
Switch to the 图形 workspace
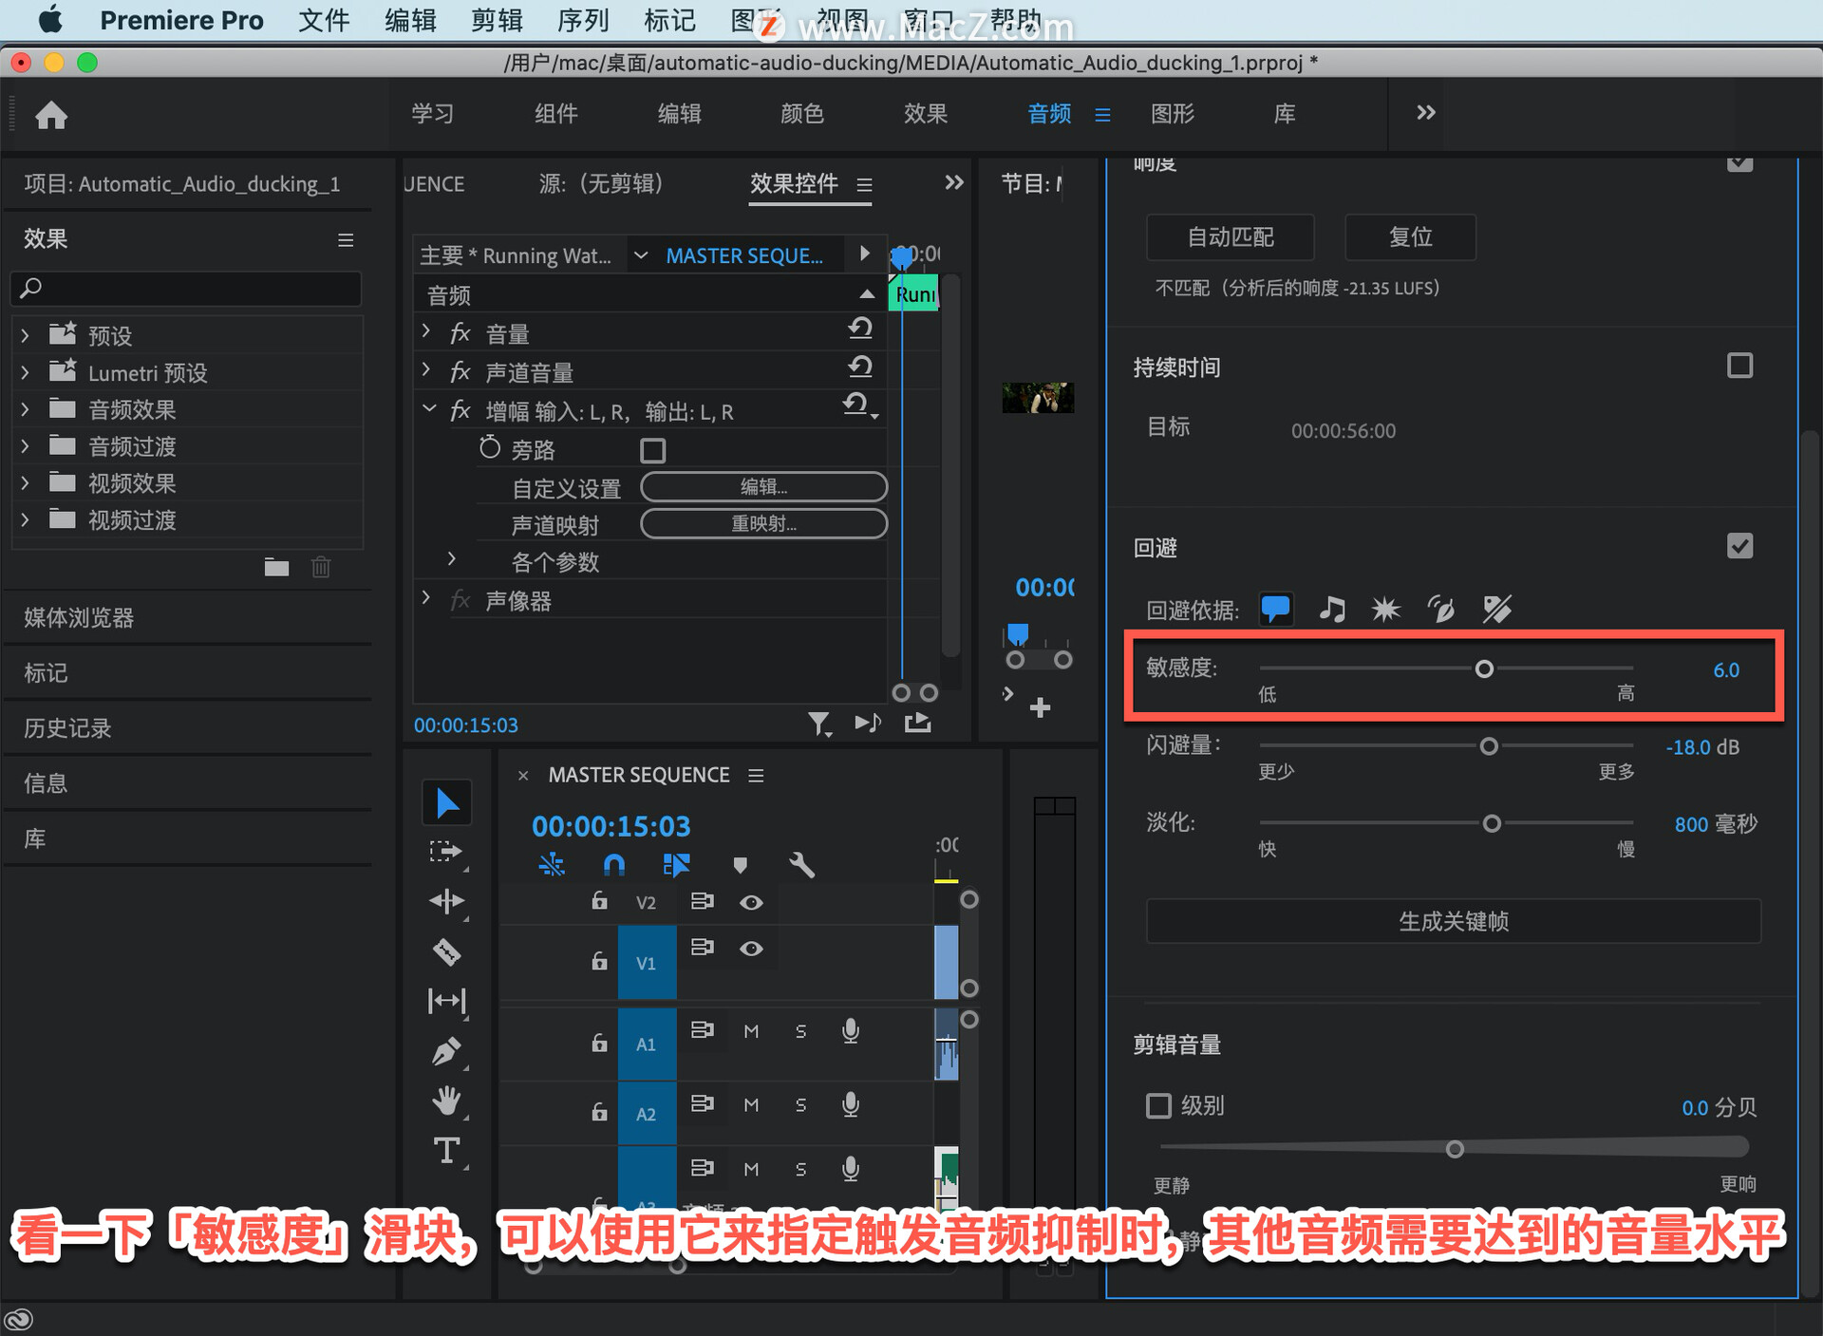1172,114
